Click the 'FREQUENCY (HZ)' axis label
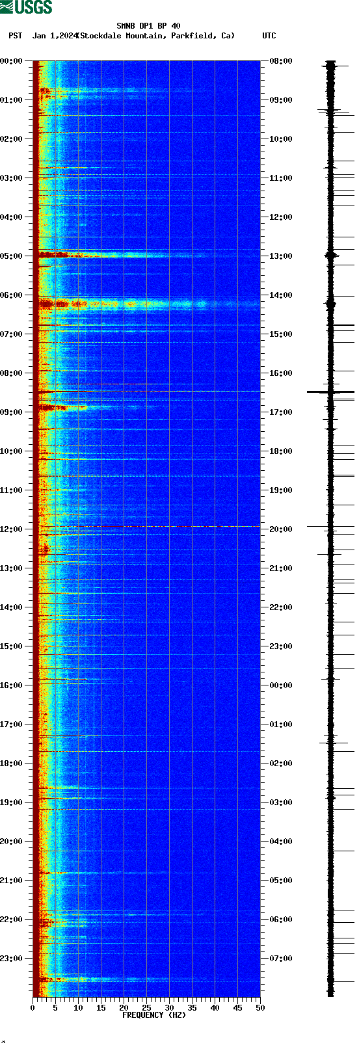 tap(154, 1015)
